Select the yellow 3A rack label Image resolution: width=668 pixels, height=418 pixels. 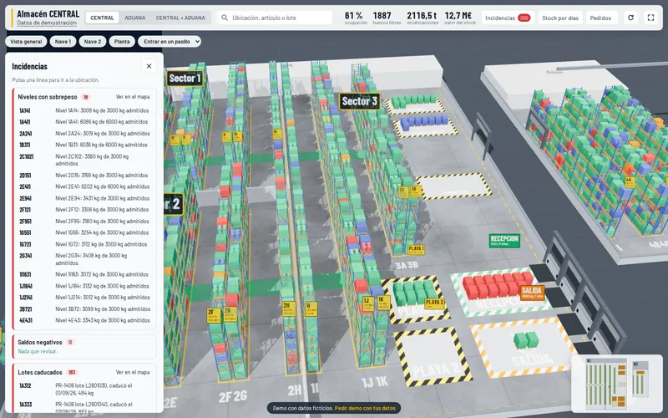tap(403, 192)
